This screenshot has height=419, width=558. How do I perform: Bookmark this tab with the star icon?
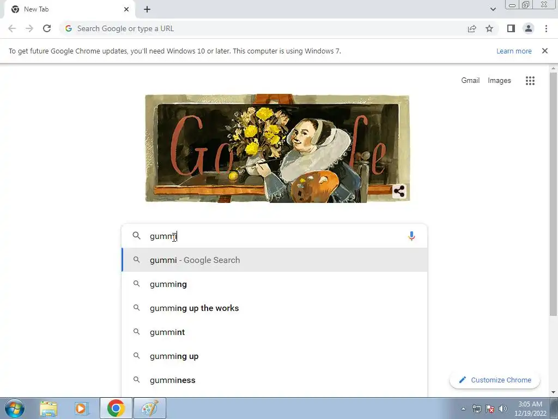(x=490, y=28)
